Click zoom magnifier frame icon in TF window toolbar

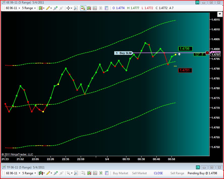tap(76, 173)
